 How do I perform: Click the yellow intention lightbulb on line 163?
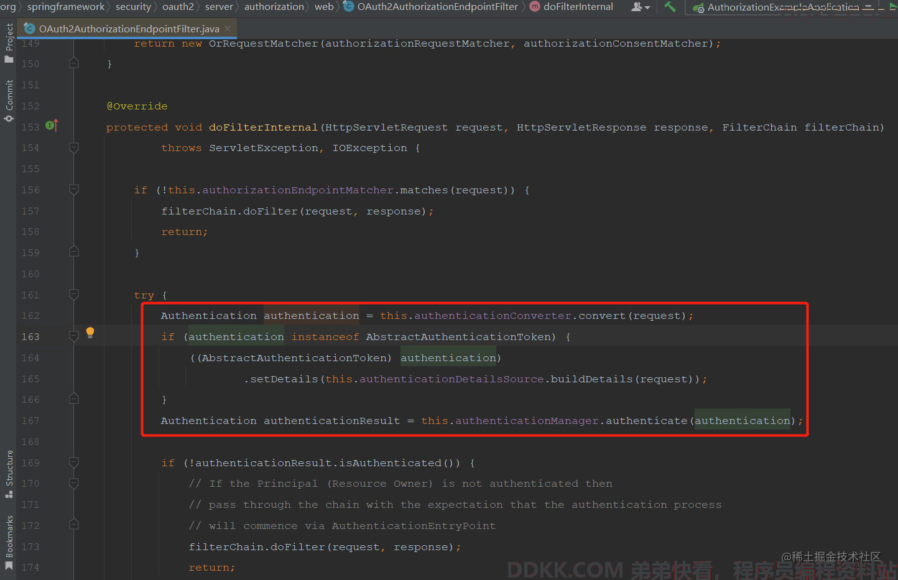tap(90, 332)
